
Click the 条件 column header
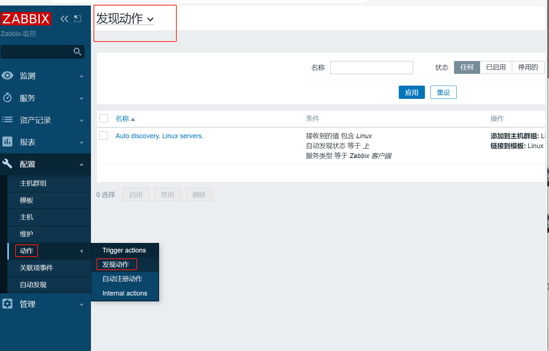coord(313,118)
